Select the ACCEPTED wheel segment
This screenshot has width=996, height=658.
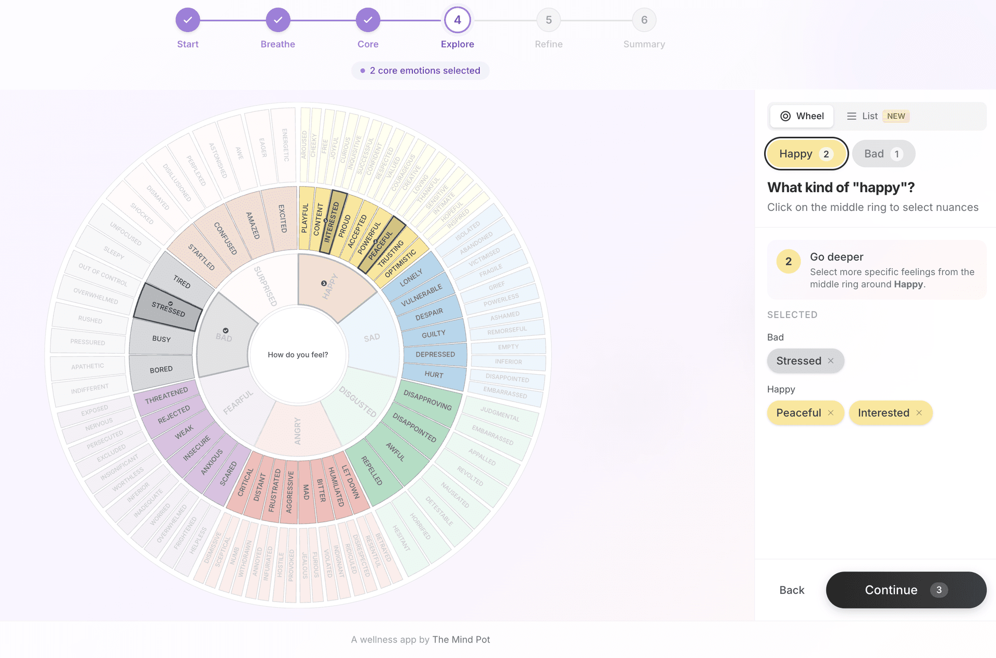pyautogui.click(x=357, y=231)
